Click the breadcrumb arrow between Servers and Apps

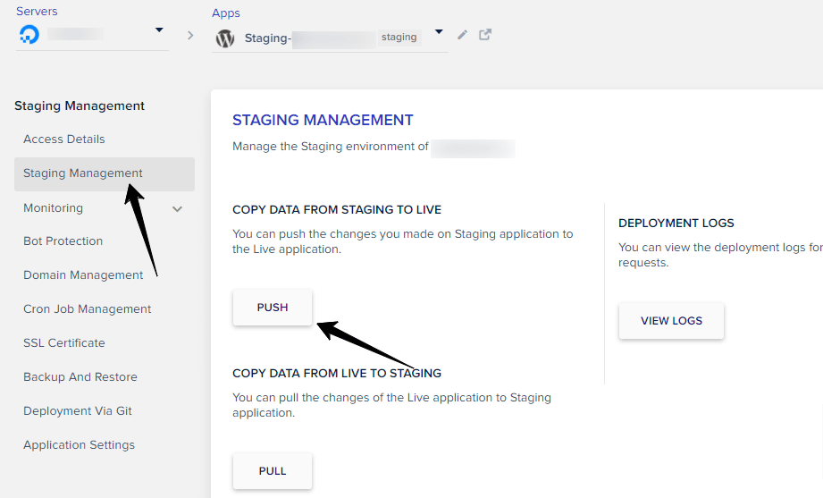point(189,36)
